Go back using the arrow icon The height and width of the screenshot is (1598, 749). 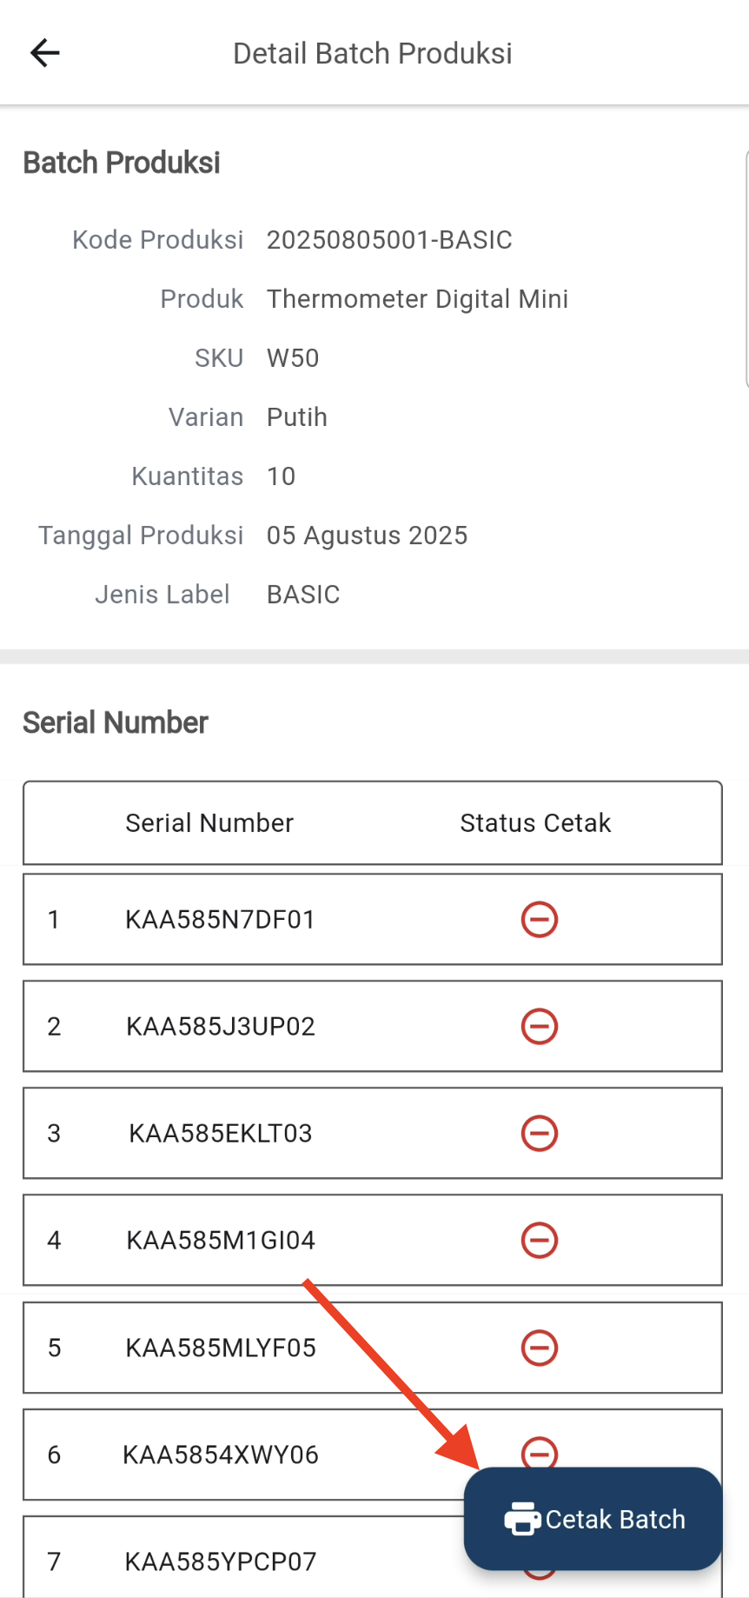click(x=45, y=53)
